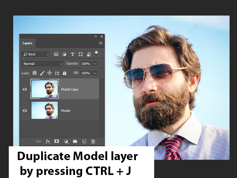The height and width of the screenshot is (178, 237).
Task: Open the Kind filter dropdown
Action: [35, 54]
